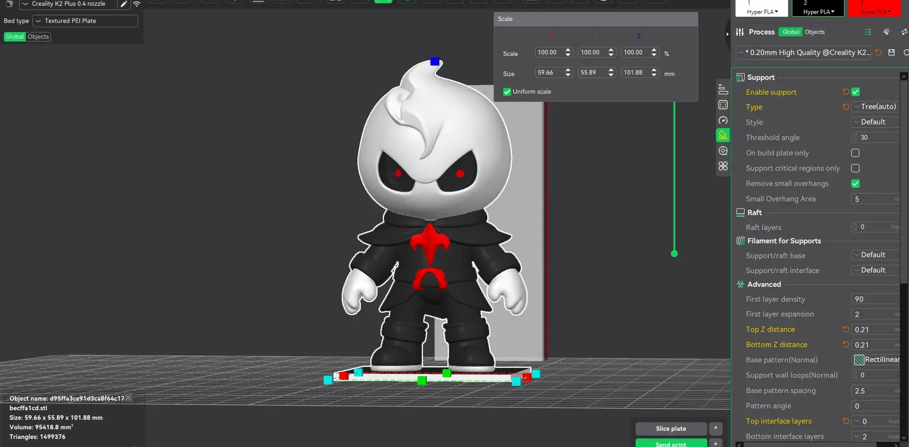Reset Top interface layers to default

point(845,421)
